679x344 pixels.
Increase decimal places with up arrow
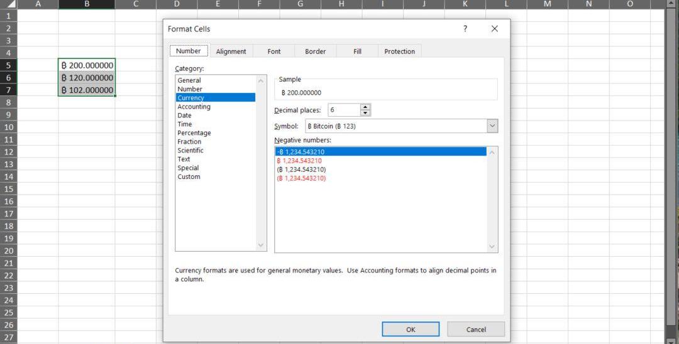pos(365,107)
